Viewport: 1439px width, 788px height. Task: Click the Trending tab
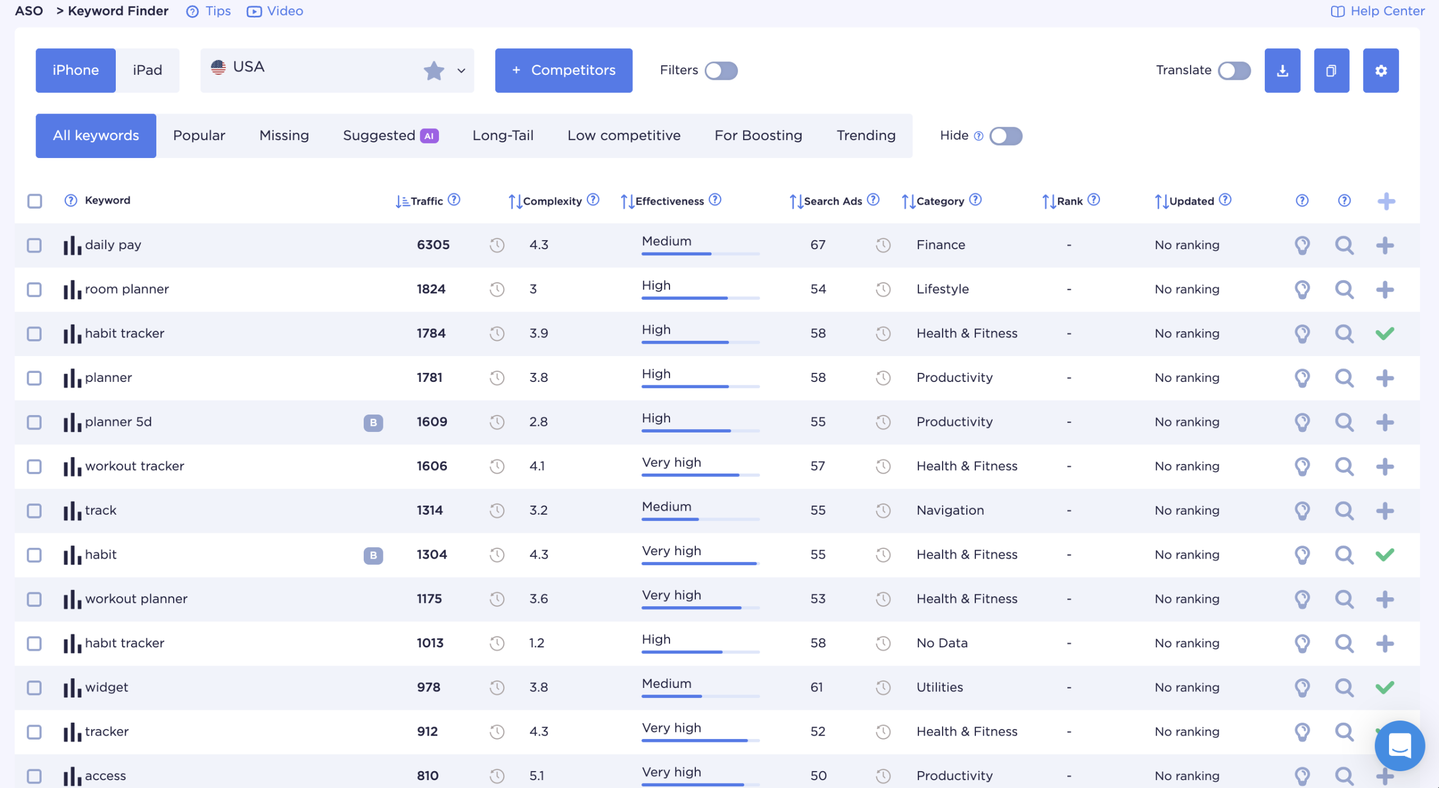click(x=866, y=136)
